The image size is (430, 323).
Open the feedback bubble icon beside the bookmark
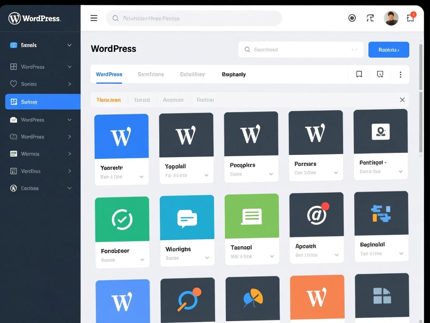[x=380, y=74]
